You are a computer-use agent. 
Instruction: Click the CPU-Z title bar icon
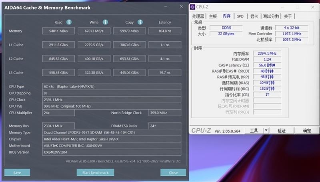[192, 7]
